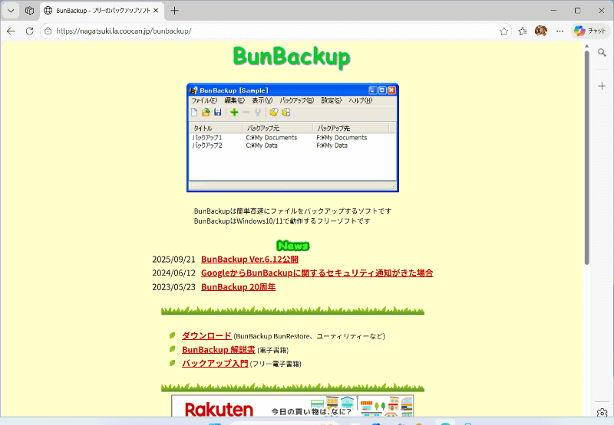The image size is (614, 425).
Task: Click the text about Windows10/11 freeware
Action: click(282, 221)
